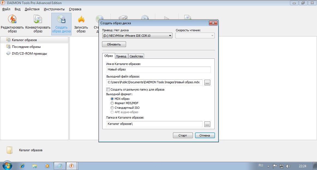
Task: Click the DAEMON Tools lightning icon in title bar
Action: pyautogui.click(x=3, y=3)
